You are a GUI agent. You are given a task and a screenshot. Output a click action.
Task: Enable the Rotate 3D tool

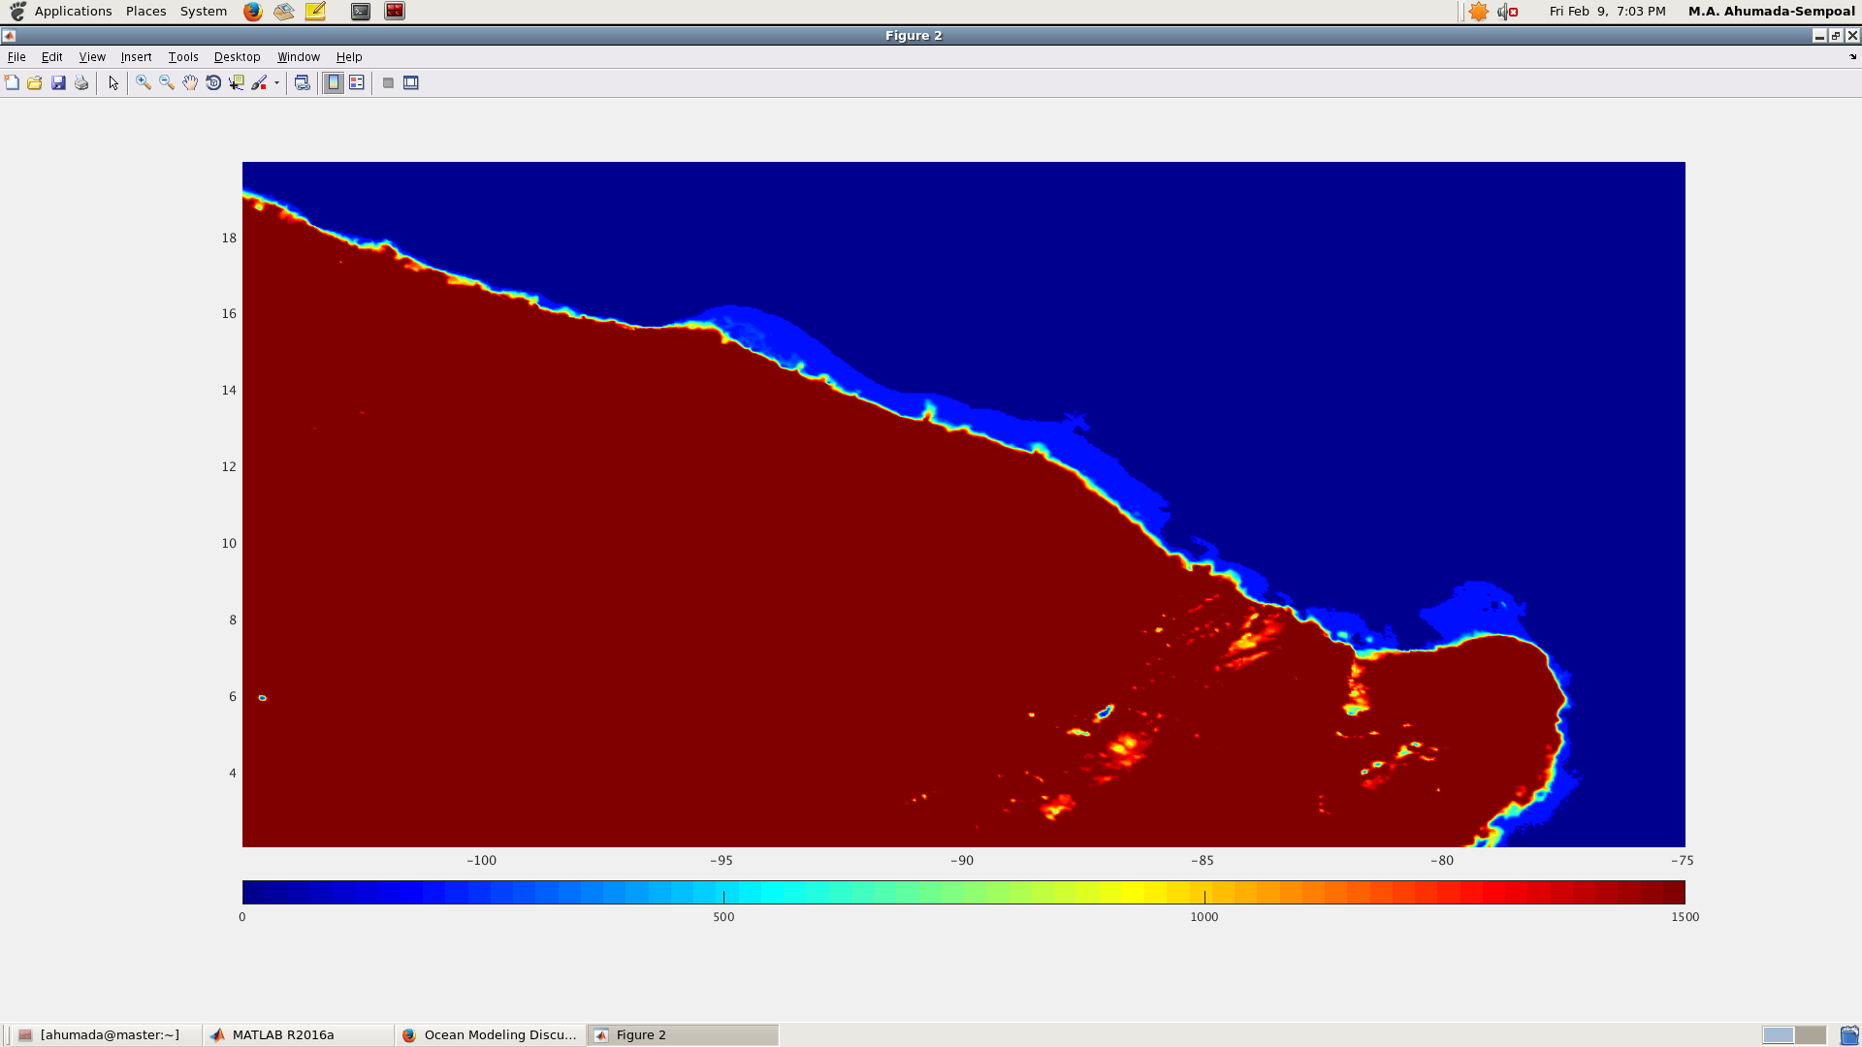(x=213, y=83)
